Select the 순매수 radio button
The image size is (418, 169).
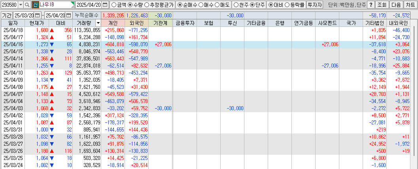180,4
